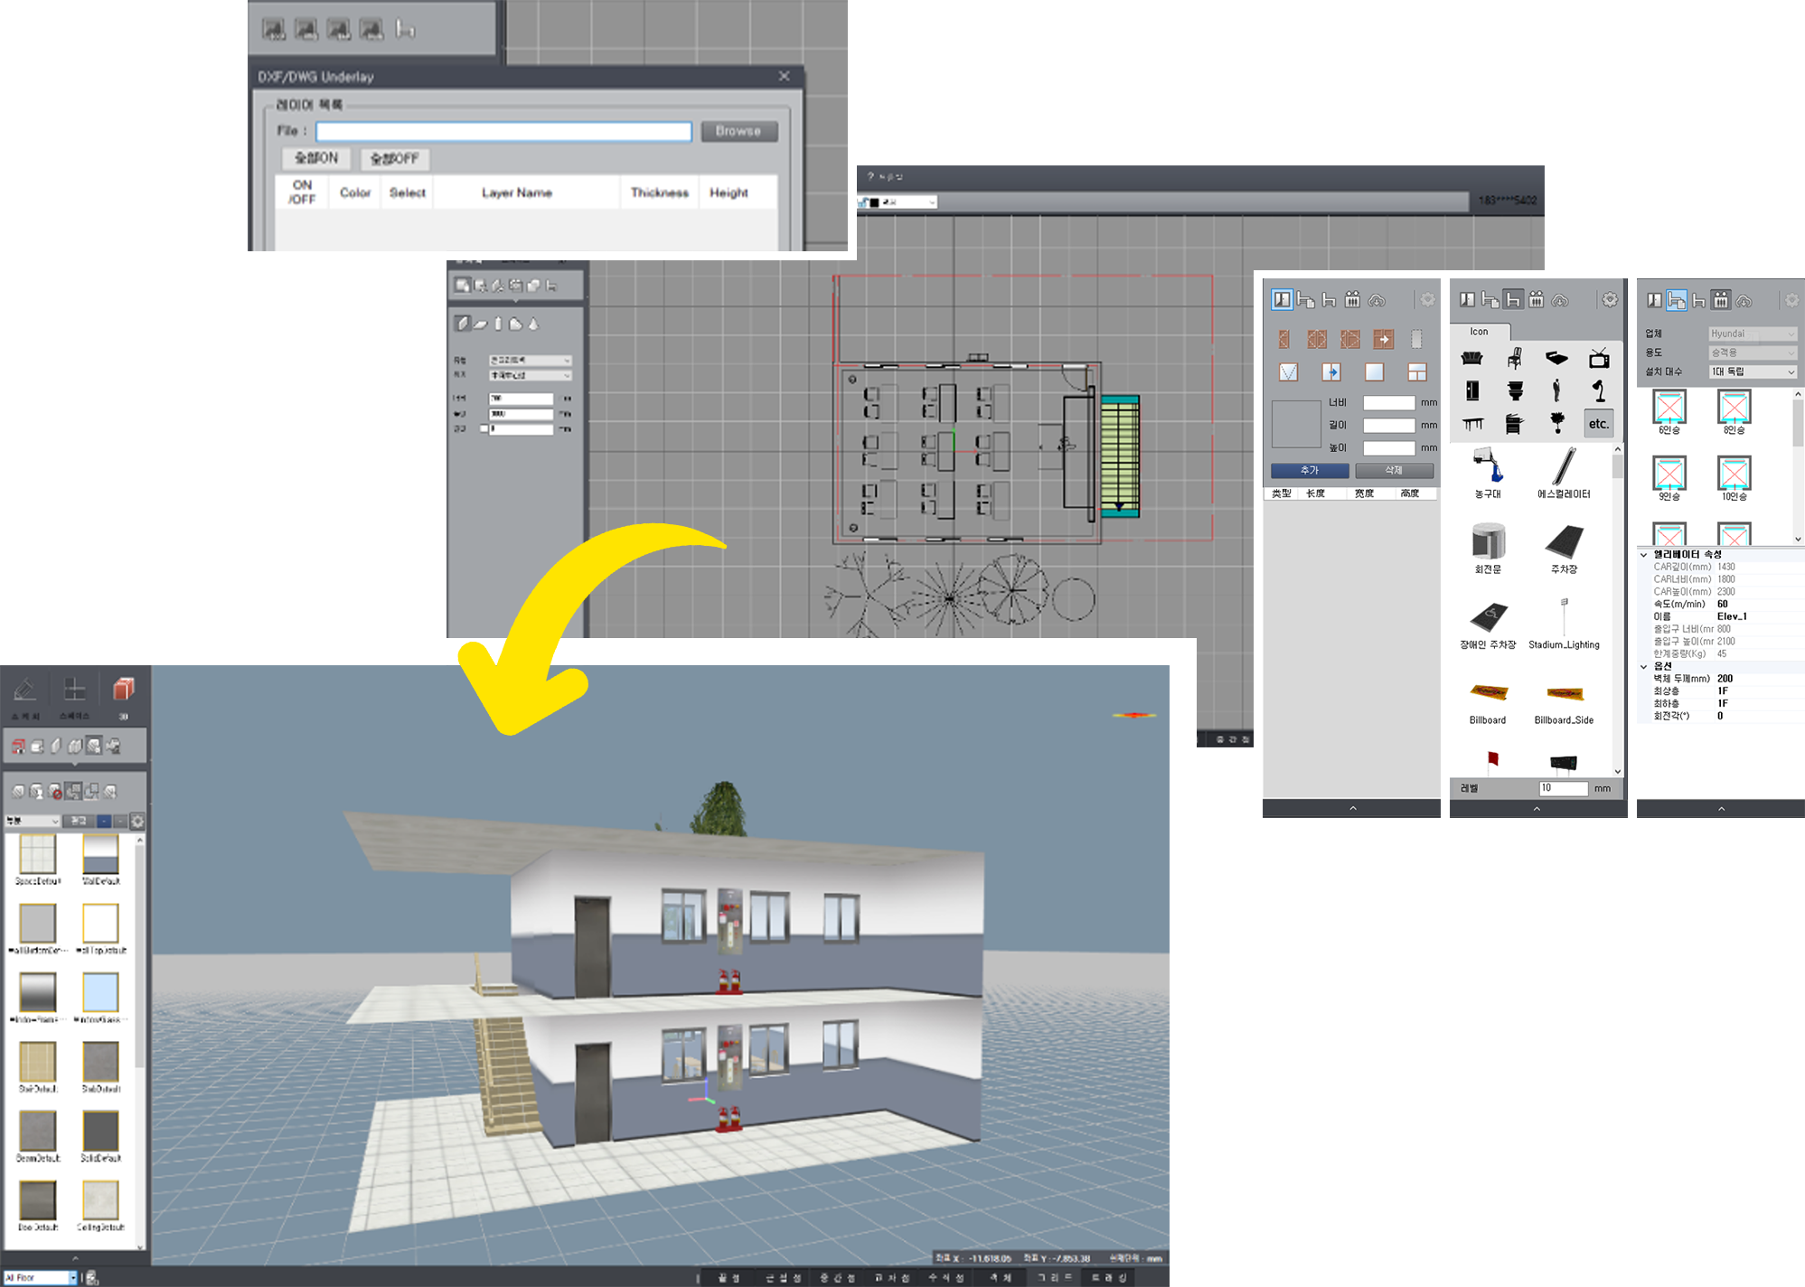The height and width of the screenshot is (1287, 1805).
Task: Click the blue 추가 add button
Action: (1310, 471)
